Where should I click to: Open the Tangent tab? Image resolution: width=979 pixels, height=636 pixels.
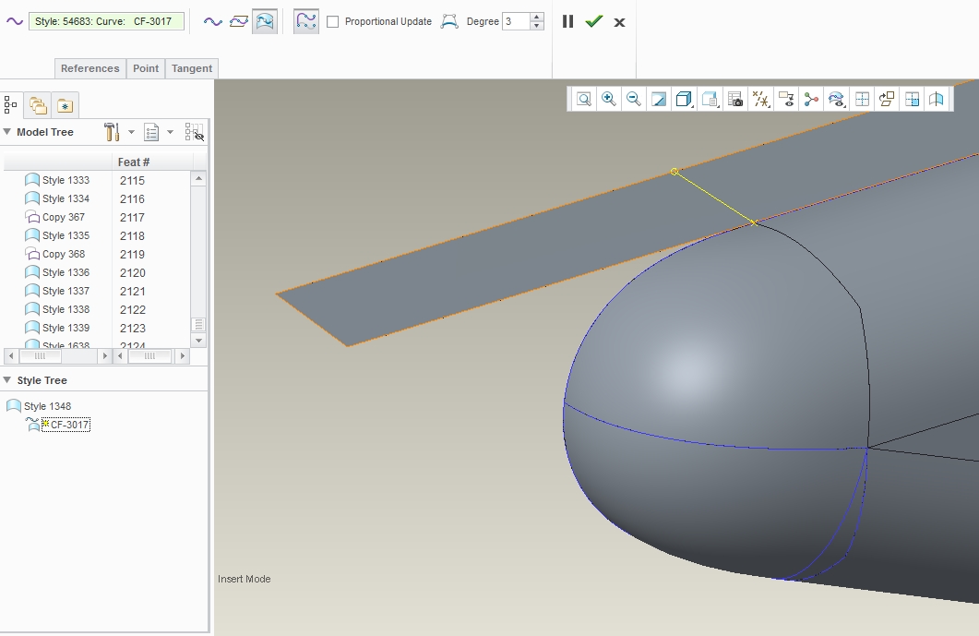pyautogui.click(x=192, y=68)
